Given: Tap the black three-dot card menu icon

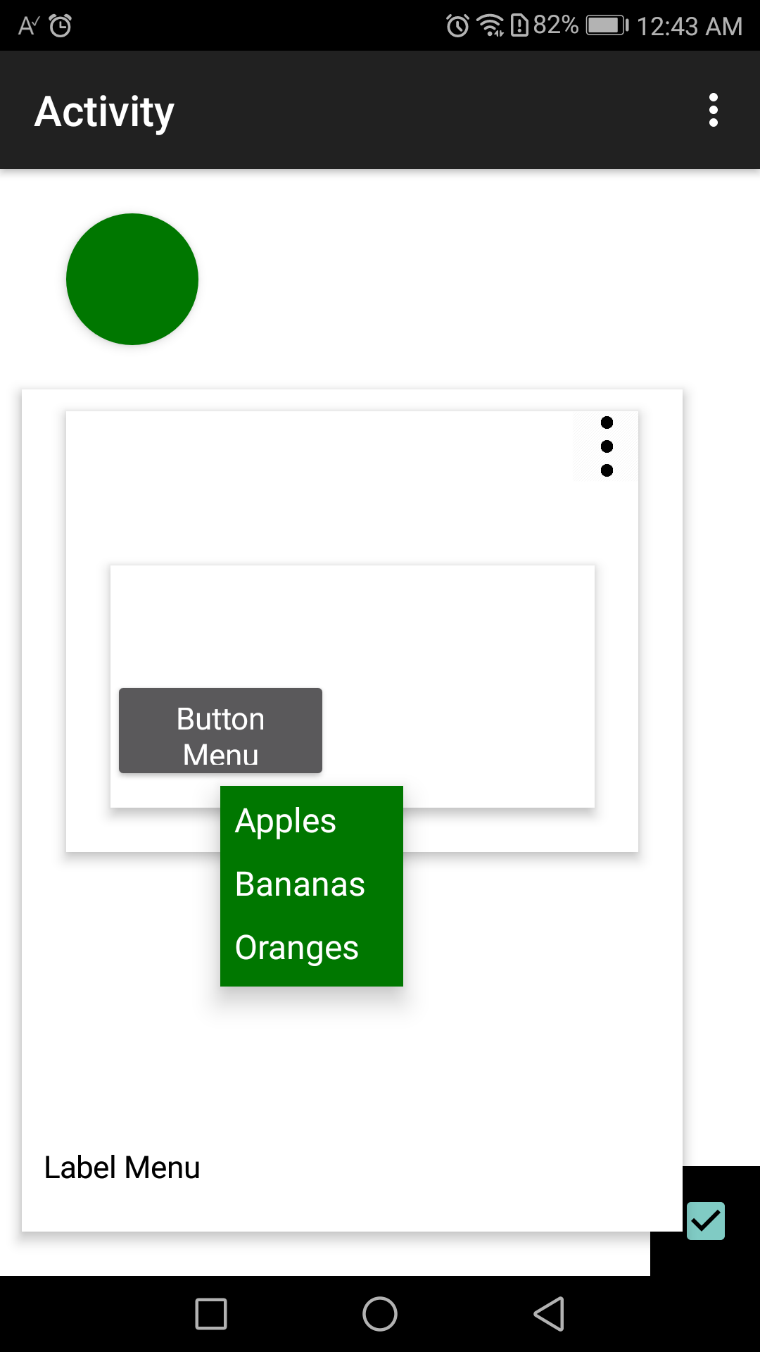Looking at the screenshot, I should (x=607, y=446).
